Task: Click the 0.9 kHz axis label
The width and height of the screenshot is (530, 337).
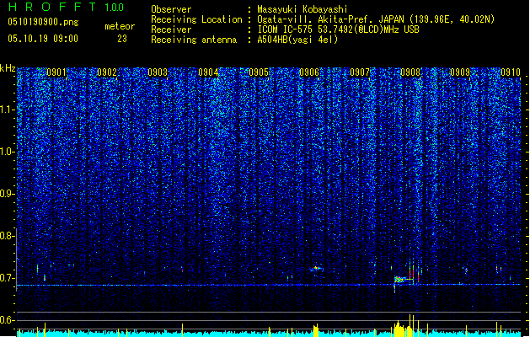Action: [8, 194]
